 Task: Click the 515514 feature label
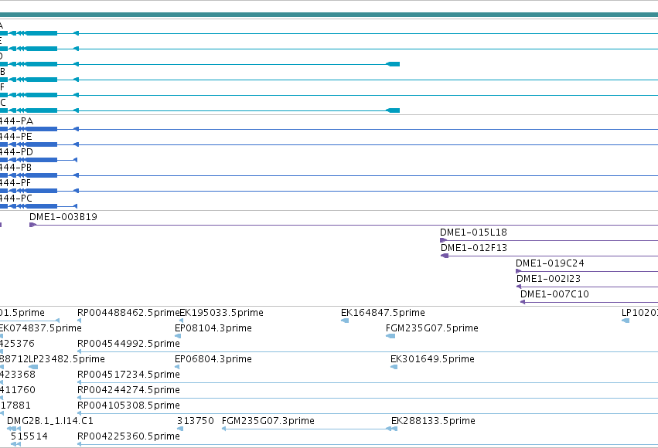(x=29, y=436)
